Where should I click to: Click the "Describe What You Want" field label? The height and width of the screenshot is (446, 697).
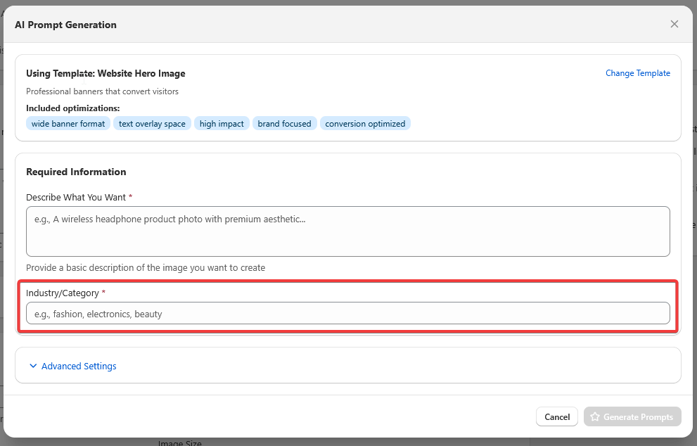pos(76,197)
